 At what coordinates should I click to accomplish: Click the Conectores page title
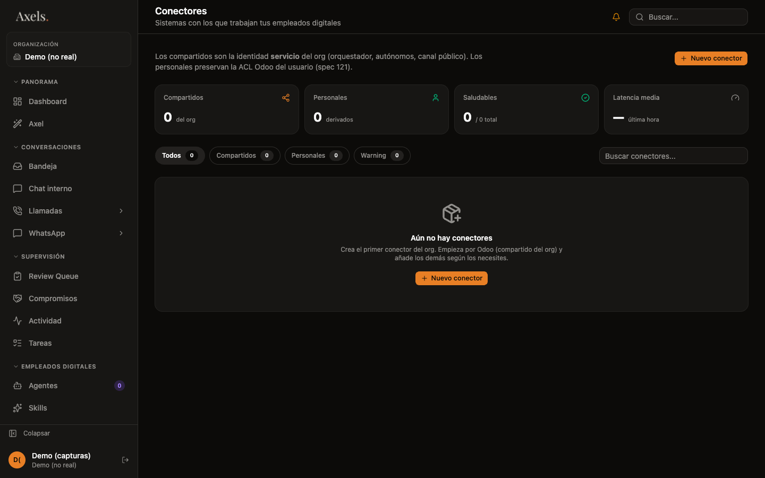181,11
